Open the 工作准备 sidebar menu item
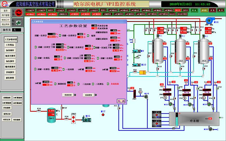The image size is (226, 141). tap(11, 45)
